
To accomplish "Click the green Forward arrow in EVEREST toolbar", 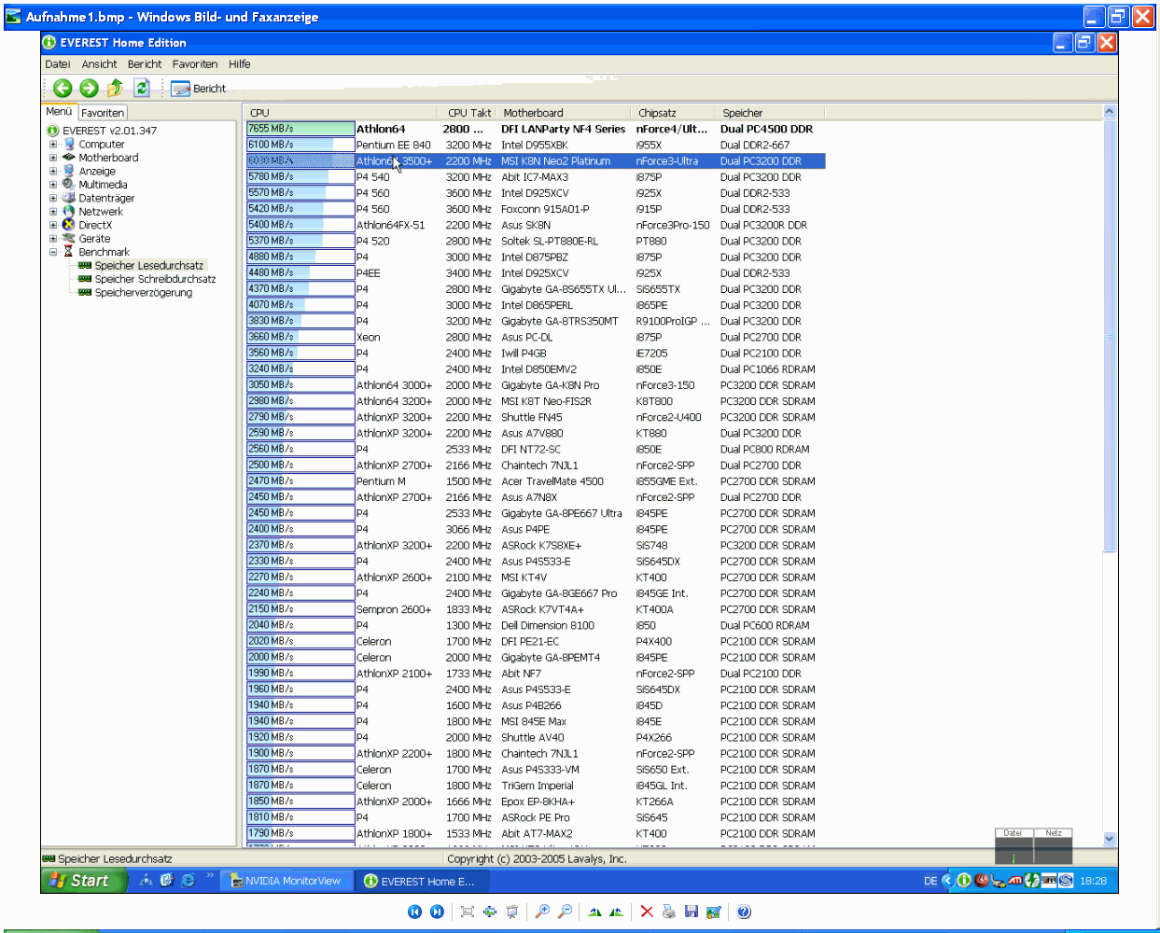I will [x=89, y=88].
